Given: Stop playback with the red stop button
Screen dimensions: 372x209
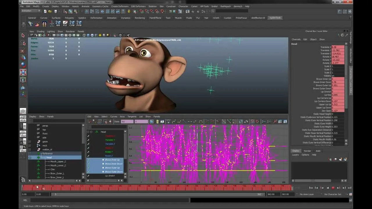Looking at the screenshot, I should [333, 188].
